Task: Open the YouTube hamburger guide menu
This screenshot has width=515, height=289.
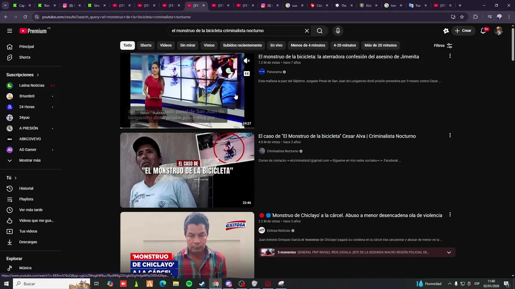Action: [x=10, y=31]
